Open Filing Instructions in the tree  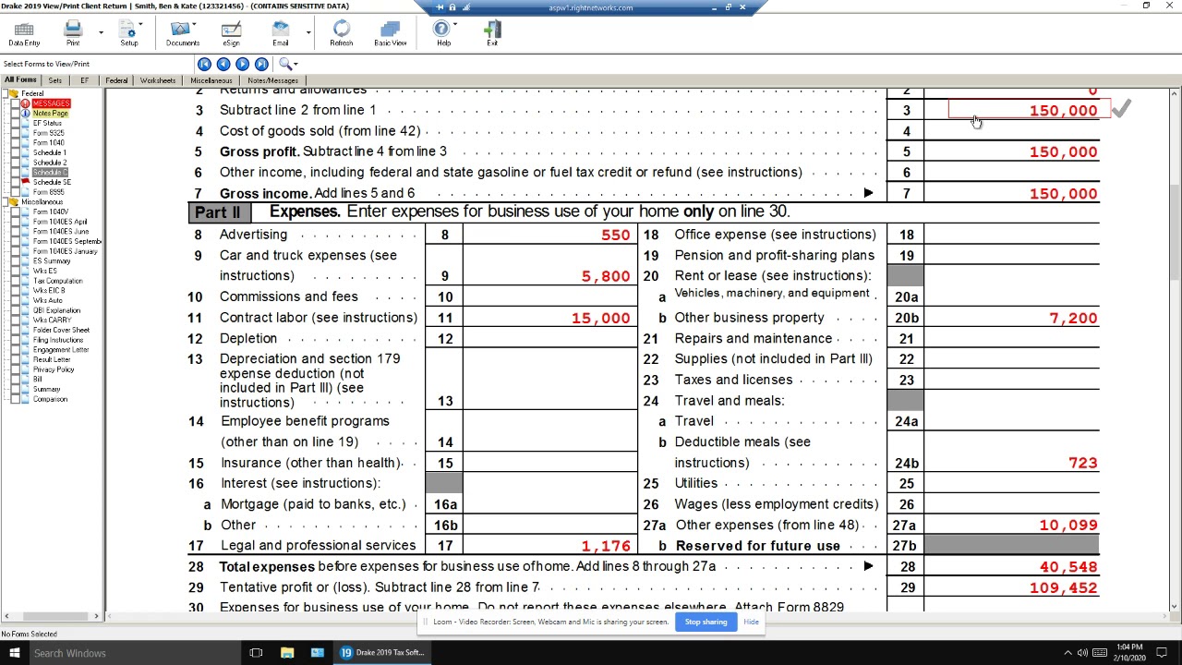click(x=58, y=340)
